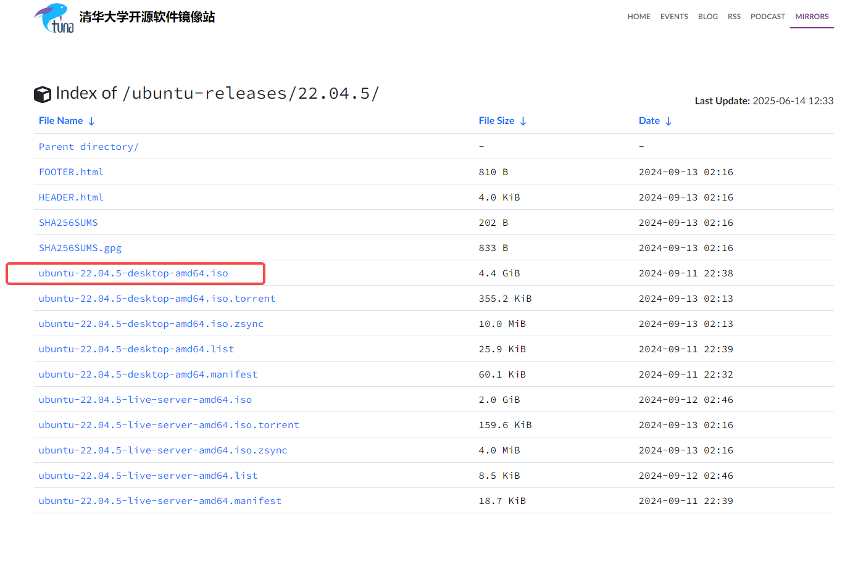This screenshot has height=583, width=858.
Task: Open the SHA256SUMS file
Action: (69, 223)
